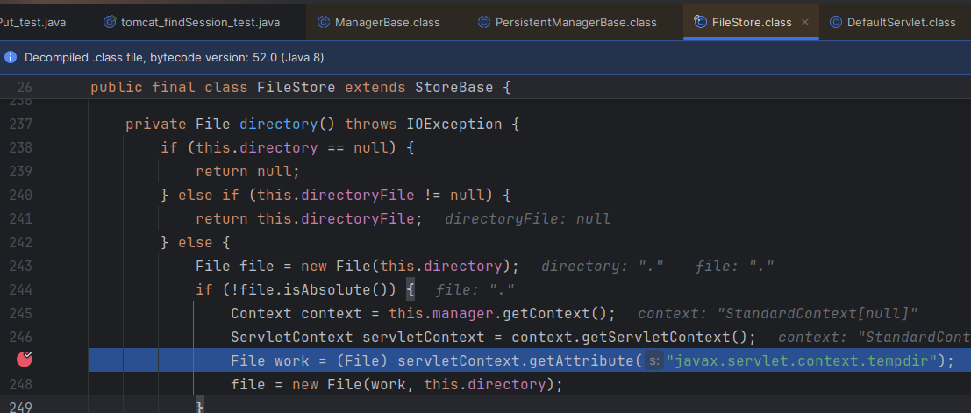971x413 pixels.
Task: Click the info icon in decompiled banner
Action: point(11,57)
